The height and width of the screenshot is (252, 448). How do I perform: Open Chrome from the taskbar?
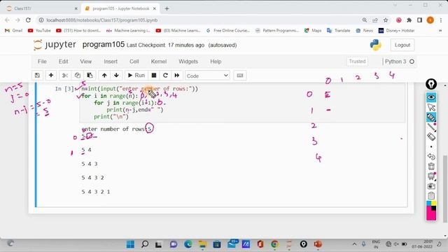coord(274,244)
